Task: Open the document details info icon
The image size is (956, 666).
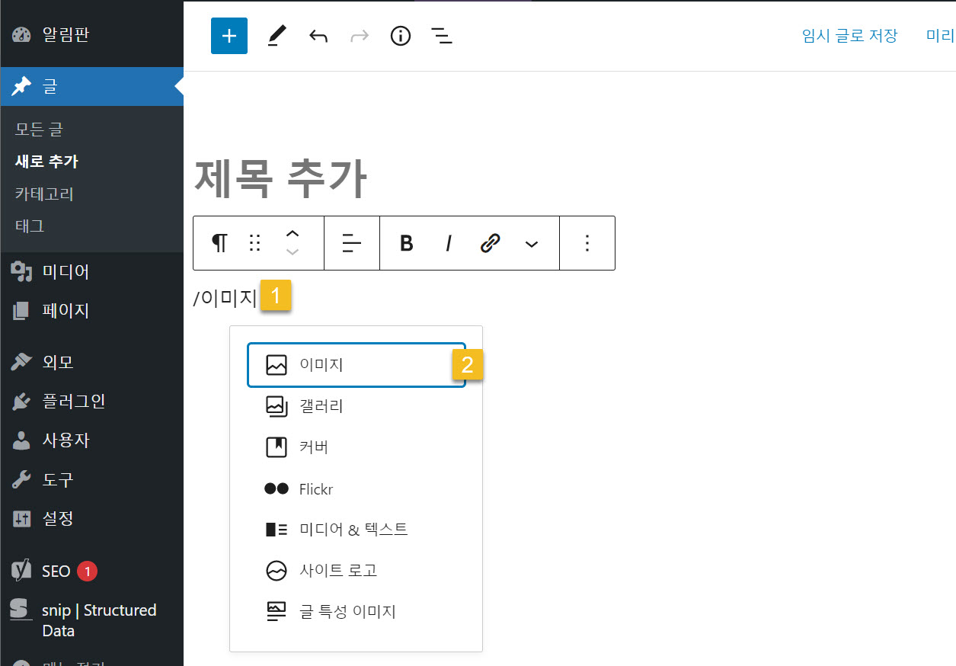Action: 400,36
